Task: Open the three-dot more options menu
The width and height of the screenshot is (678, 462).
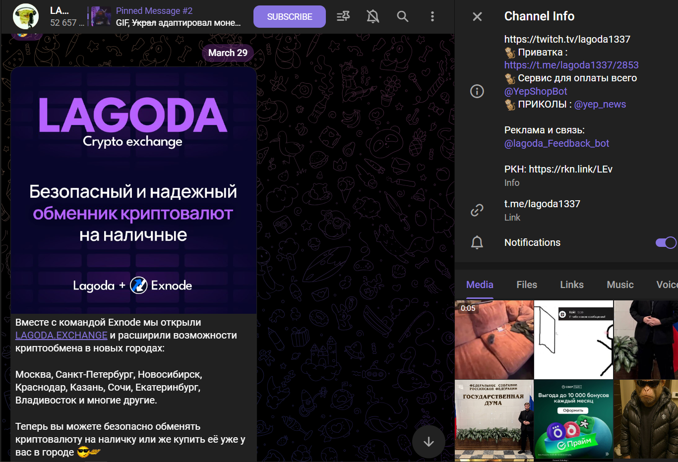Action: point(432,16)
